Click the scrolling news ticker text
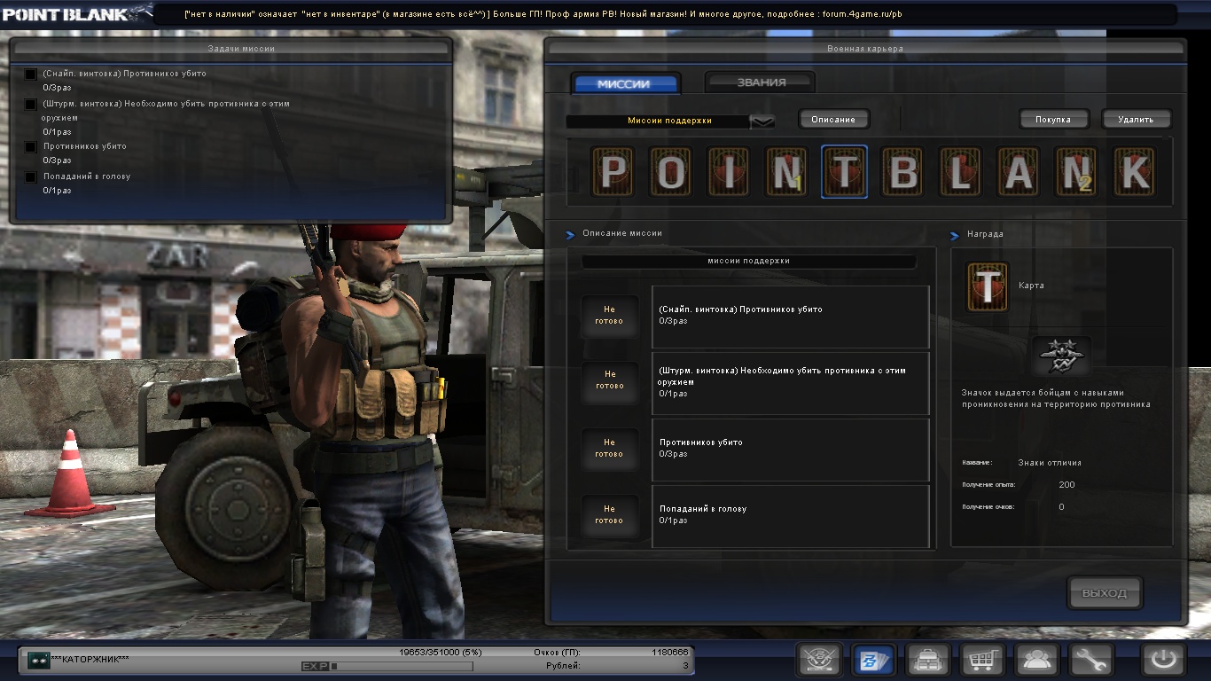1211x681 pixels. pos(543,14)
